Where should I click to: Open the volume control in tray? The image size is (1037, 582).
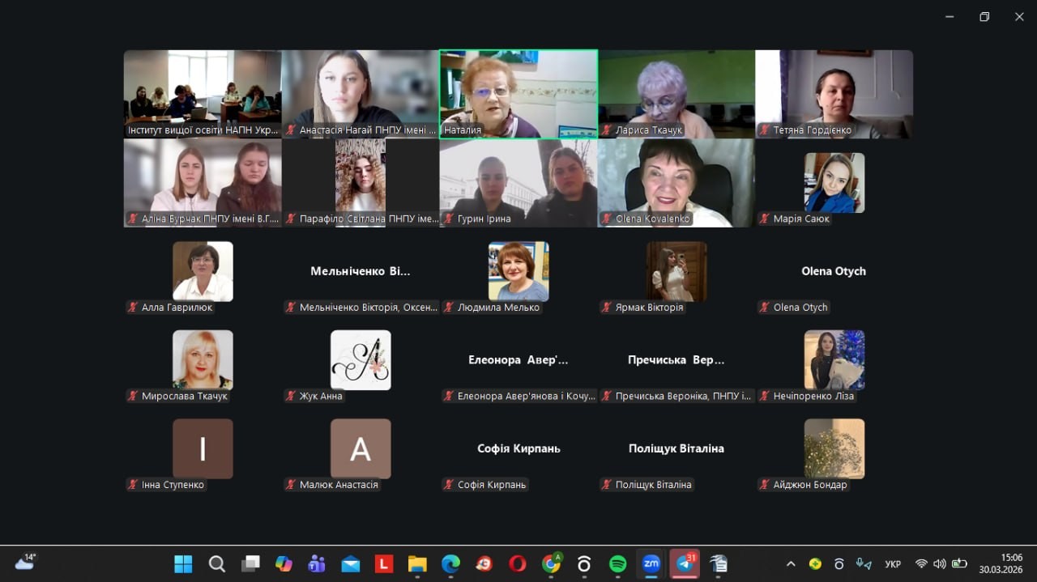click(x=940, y=564)
